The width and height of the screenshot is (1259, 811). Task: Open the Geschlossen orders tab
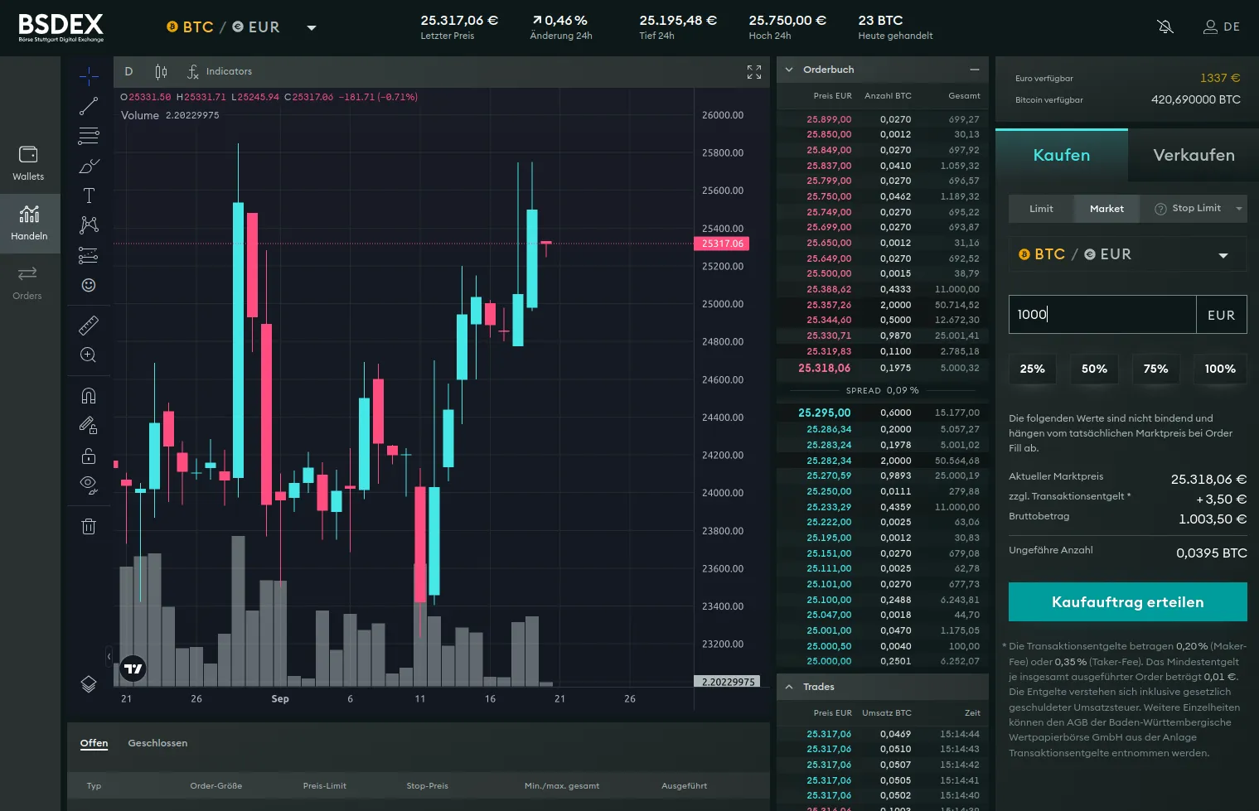click(x=157, y=743)
